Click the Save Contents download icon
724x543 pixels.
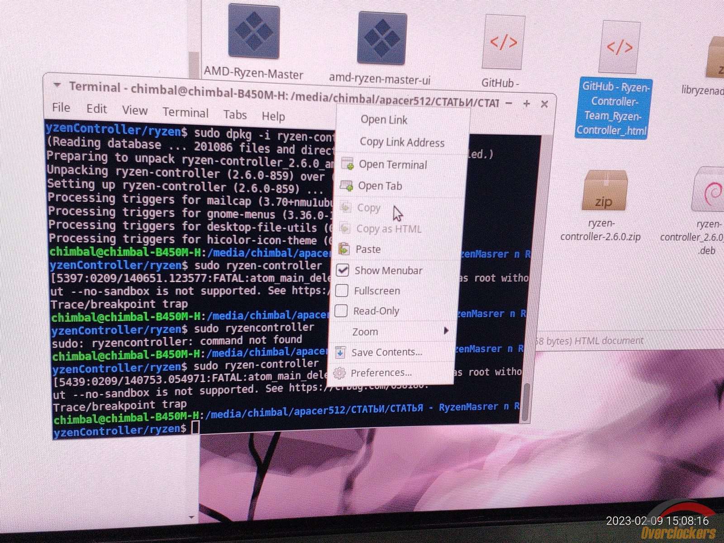coord(340,352)
